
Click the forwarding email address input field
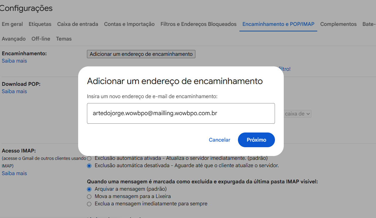click(x=181, y=113)
